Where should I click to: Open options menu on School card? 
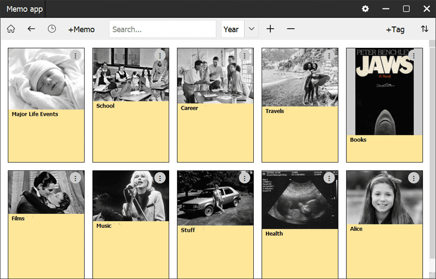[x=160, y=55]
